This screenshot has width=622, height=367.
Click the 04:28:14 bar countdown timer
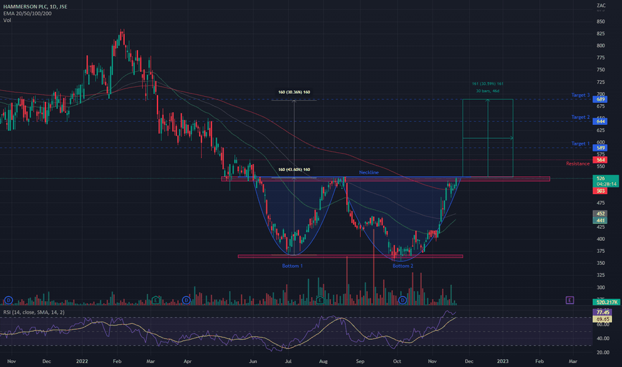(x=607, y=184)
